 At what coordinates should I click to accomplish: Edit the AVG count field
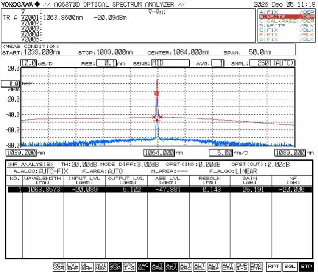click(x=218, y=63)
